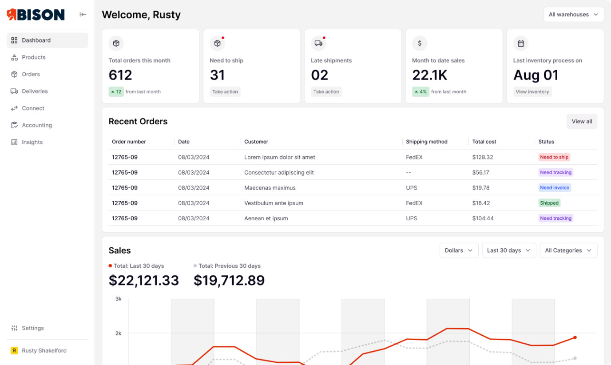
Task: Click the Deliveries truck icon
Action: 14,91
